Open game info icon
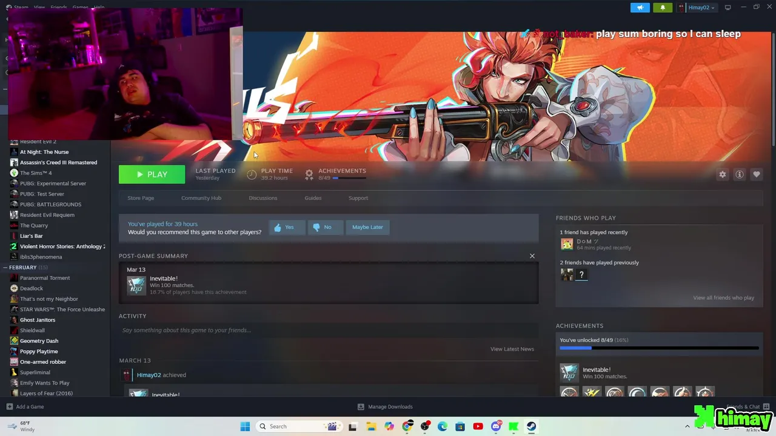Screen dimensions: 776x436 [740, 174]
